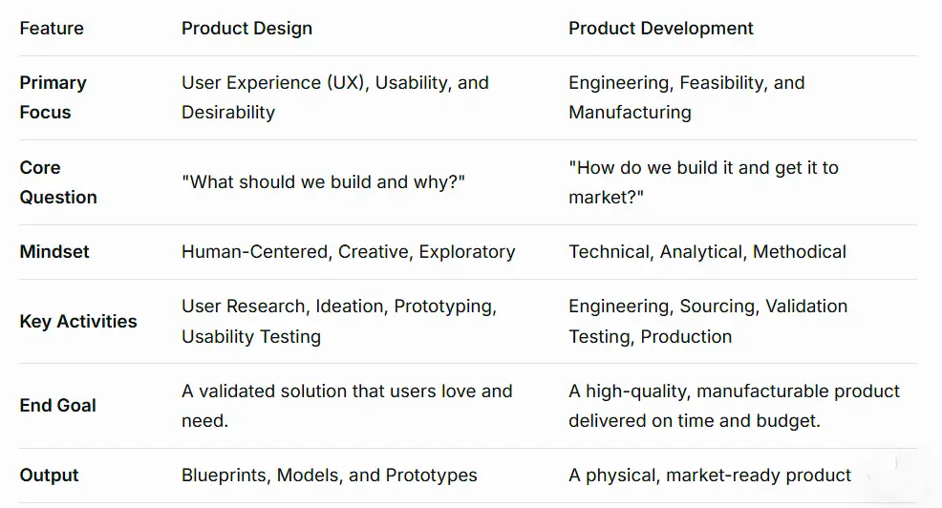Select the Engineering, Sourcing, Validation Testing cell

[x=707, y=321]
